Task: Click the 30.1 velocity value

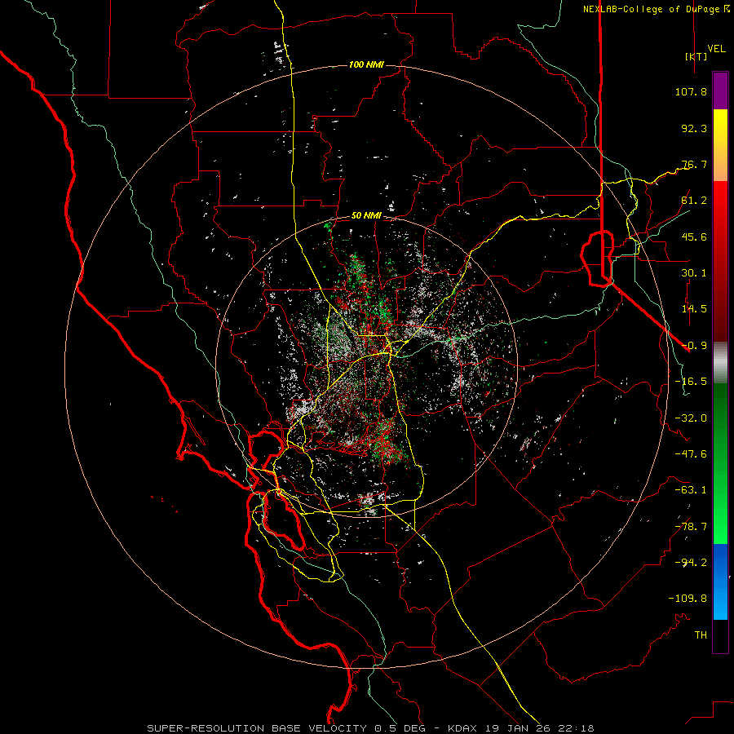Action: click(x=694, y=273)
